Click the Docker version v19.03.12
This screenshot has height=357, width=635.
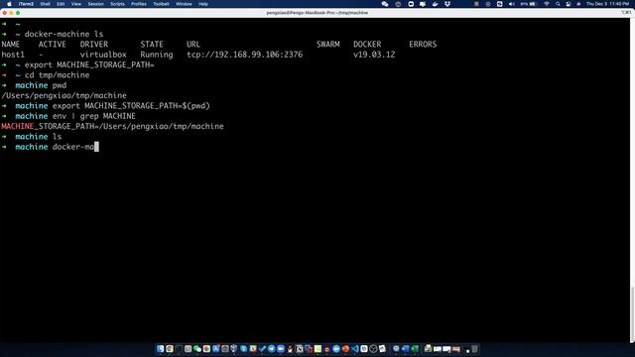pyautogui.click(x=374, y=55)
